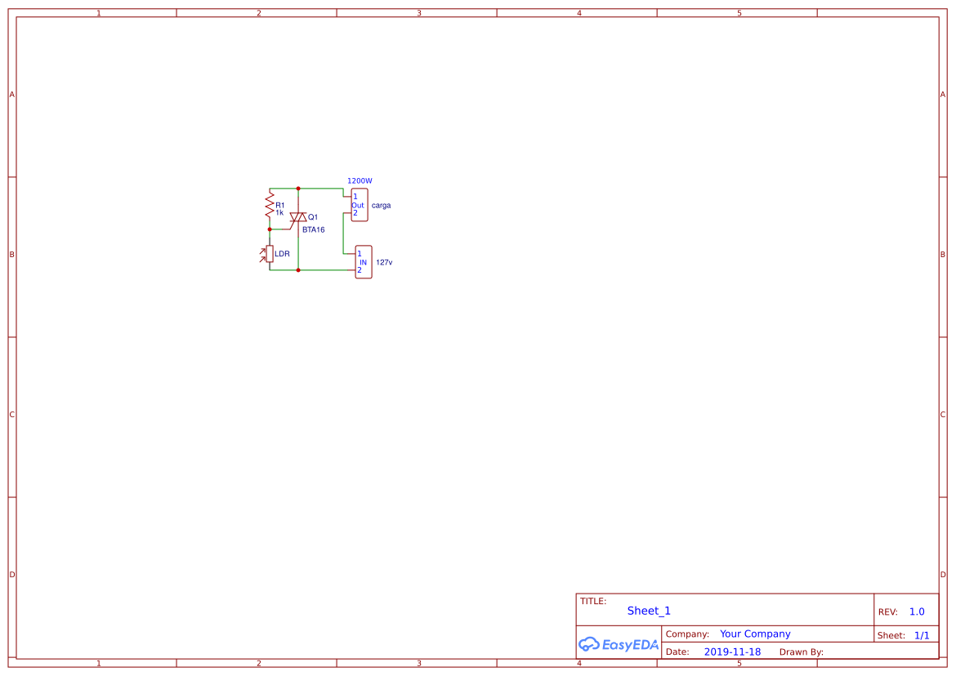The height and width of the screenshot is (676, 956).
Task: Select the LDR photoresistor symbol
Action: 270,253
